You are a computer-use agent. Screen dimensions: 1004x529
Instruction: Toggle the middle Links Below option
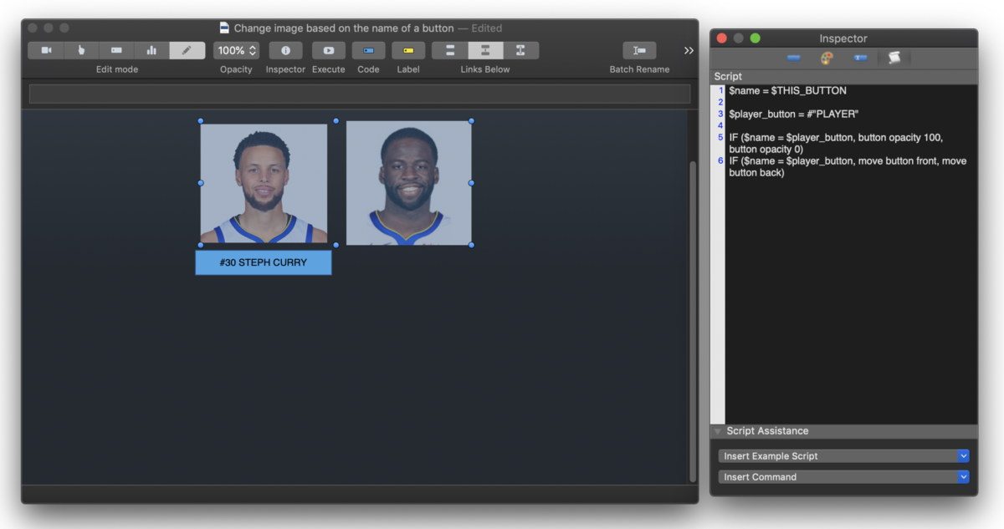pyautogui.click(x=484, y=50)
